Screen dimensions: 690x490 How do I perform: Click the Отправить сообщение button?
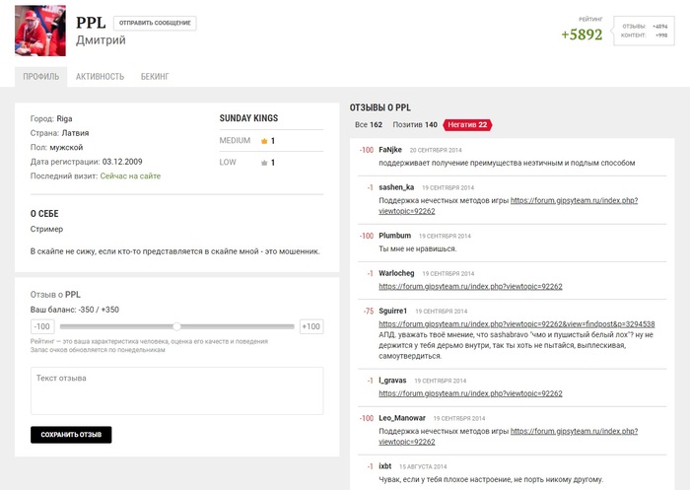(155, 23)
